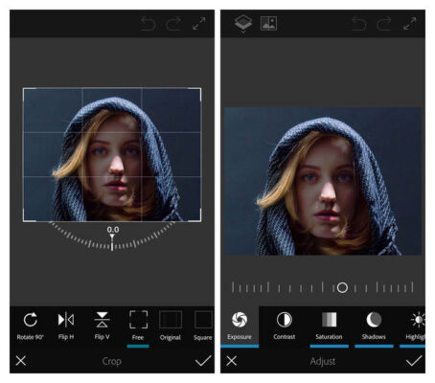Tap the Adjust title label
435x383 pixels.
(x=323, y=361)
